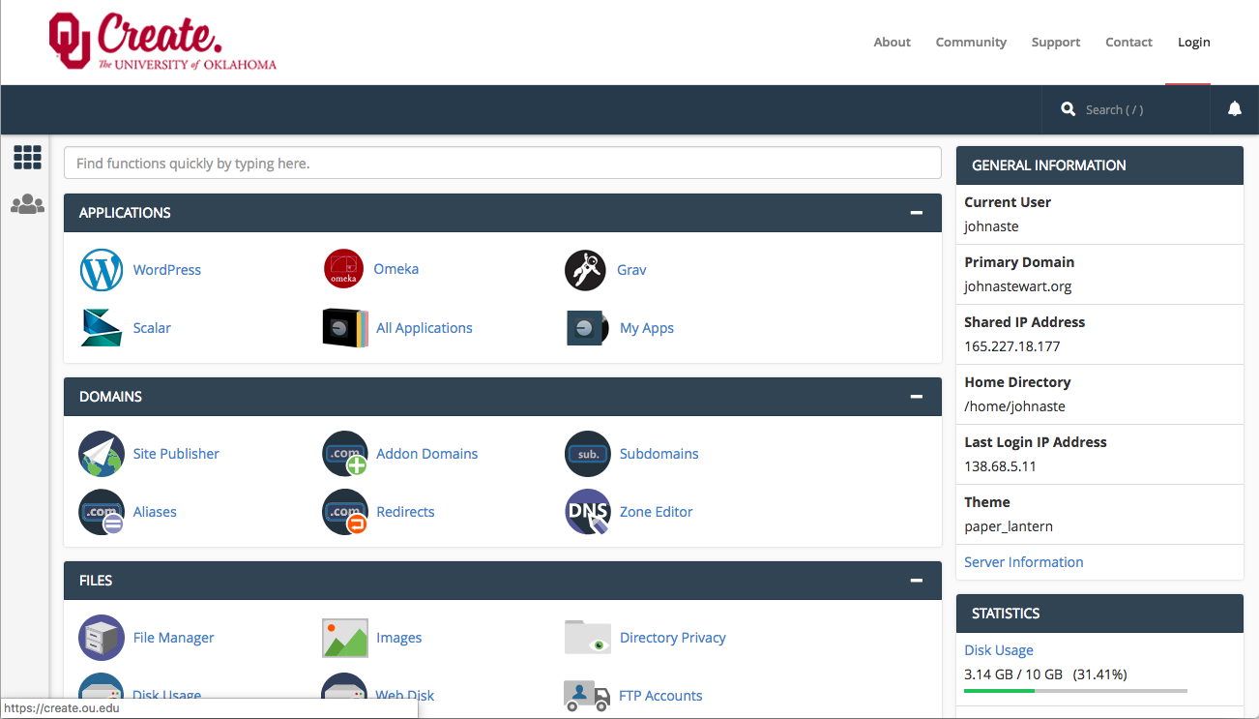Image resolution: width=1259 pixels, height=719 pixels.
Task: Click the Server Information link
Action: tap(1023, 562)
